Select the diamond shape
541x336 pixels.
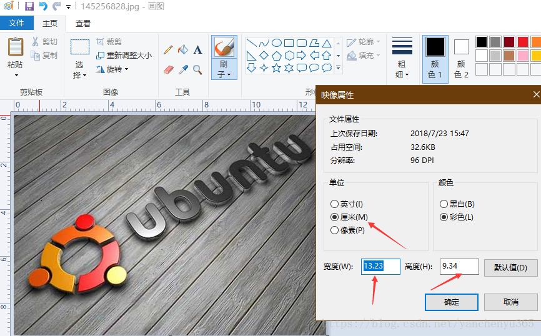click(264, 55)
